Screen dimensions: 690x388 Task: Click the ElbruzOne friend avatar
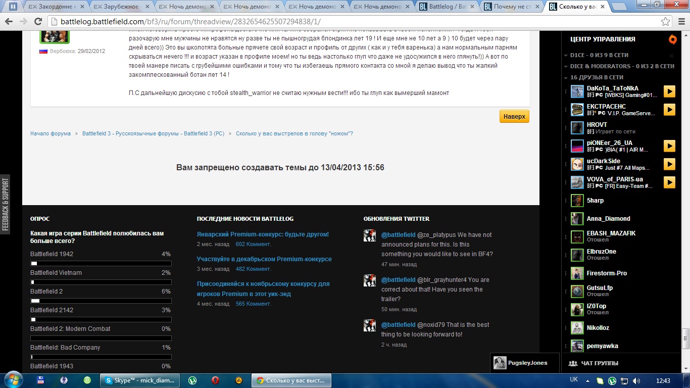[x=577, y=255]
